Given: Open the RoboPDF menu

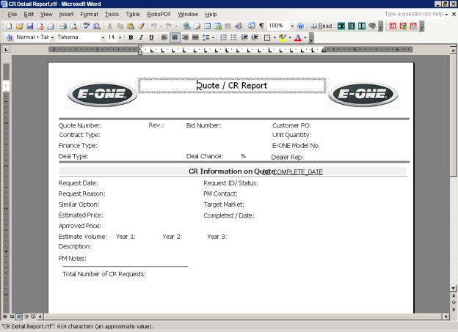Looking at the screenshot, I should 159,15.
